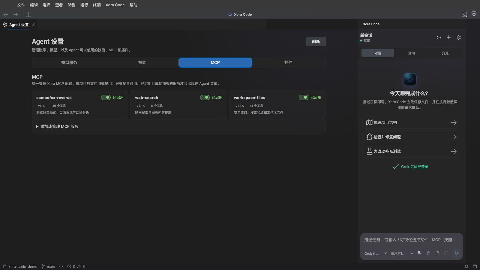The image size is (480, 270).
Task: Open chat panel settings gear
Action: pyautogui.click(x=459, y=37)
